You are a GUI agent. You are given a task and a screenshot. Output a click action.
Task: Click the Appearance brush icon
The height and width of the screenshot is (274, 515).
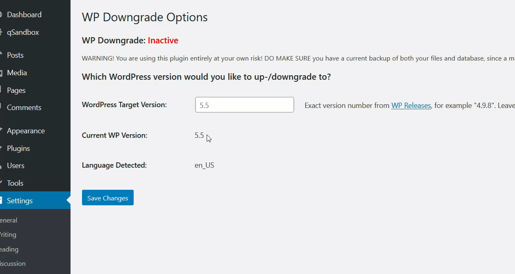point(1,131)
